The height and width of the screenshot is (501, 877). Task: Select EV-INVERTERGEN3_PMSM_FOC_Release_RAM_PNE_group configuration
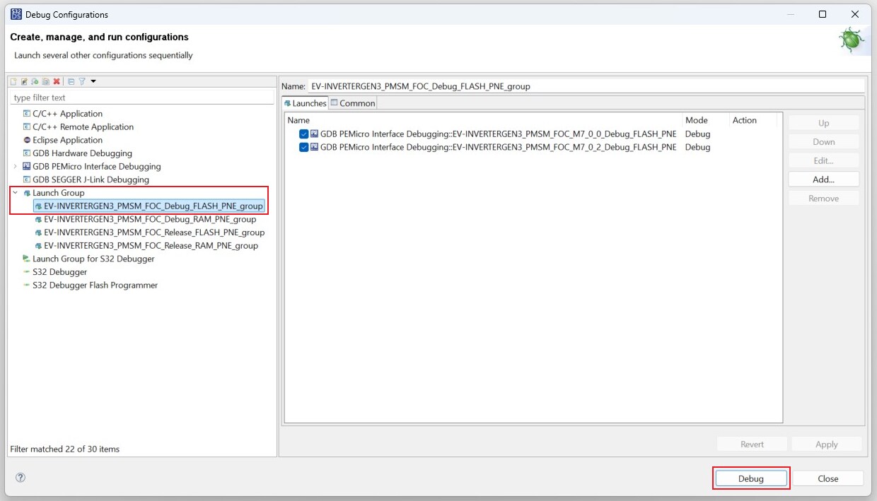151,246
